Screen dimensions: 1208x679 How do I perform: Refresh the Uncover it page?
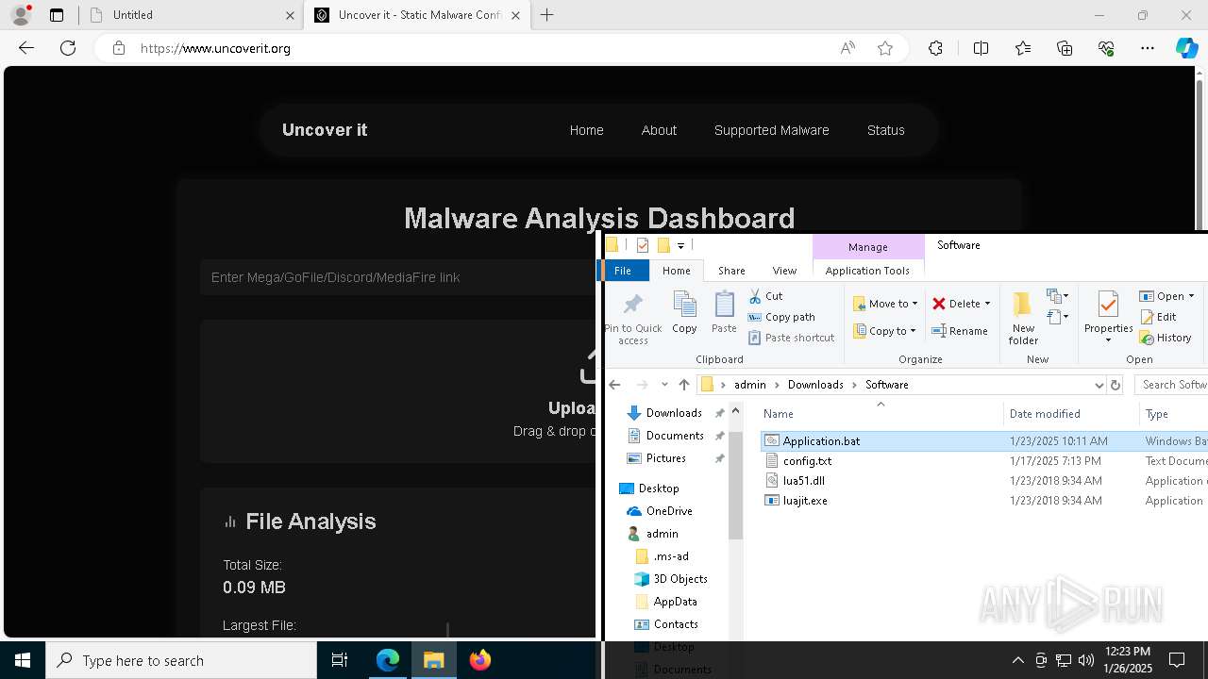[68, 48]
